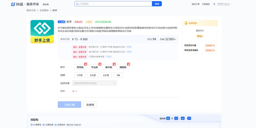Click the countdown days box 03

click(x=168, y=119)
